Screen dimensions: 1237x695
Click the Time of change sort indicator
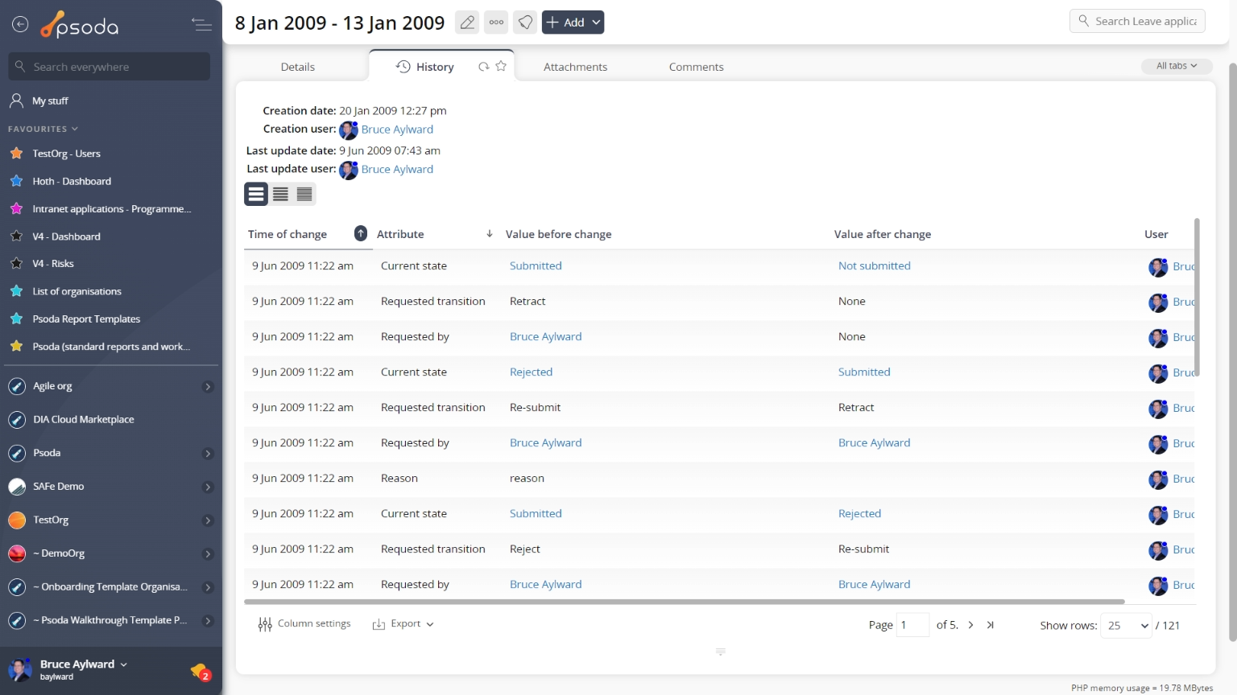(x=361, y=233)
